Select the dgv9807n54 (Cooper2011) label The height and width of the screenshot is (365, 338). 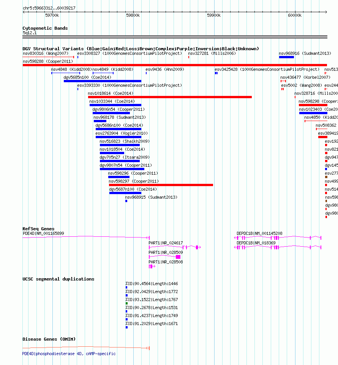click(126, 165)
